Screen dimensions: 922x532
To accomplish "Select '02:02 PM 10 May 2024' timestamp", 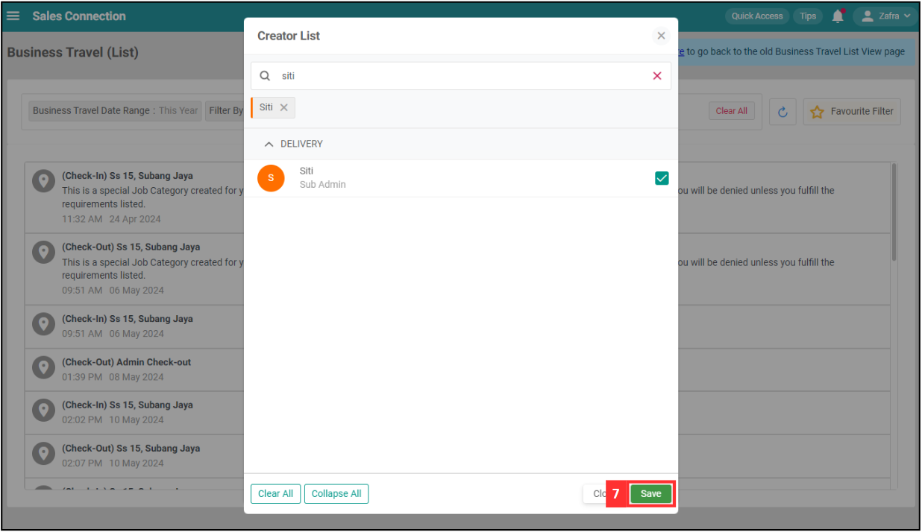I will point(113,419).
